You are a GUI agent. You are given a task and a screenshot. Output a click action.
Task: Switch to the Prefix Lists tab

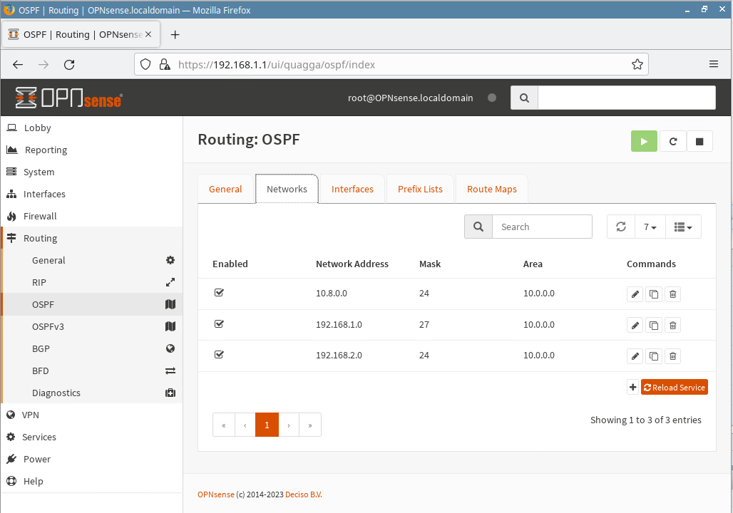pos(420,189)
